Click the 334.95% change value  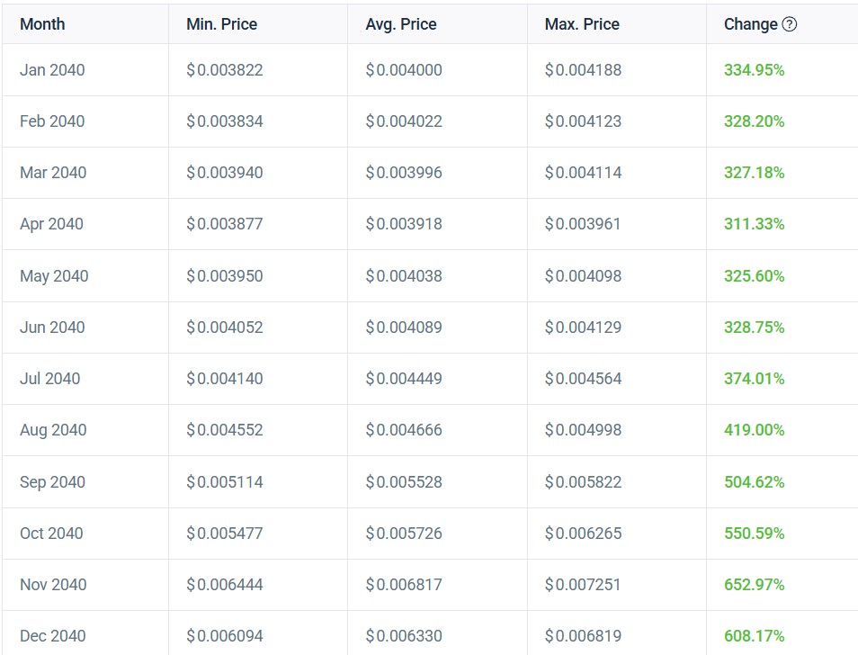pos(752,69)
